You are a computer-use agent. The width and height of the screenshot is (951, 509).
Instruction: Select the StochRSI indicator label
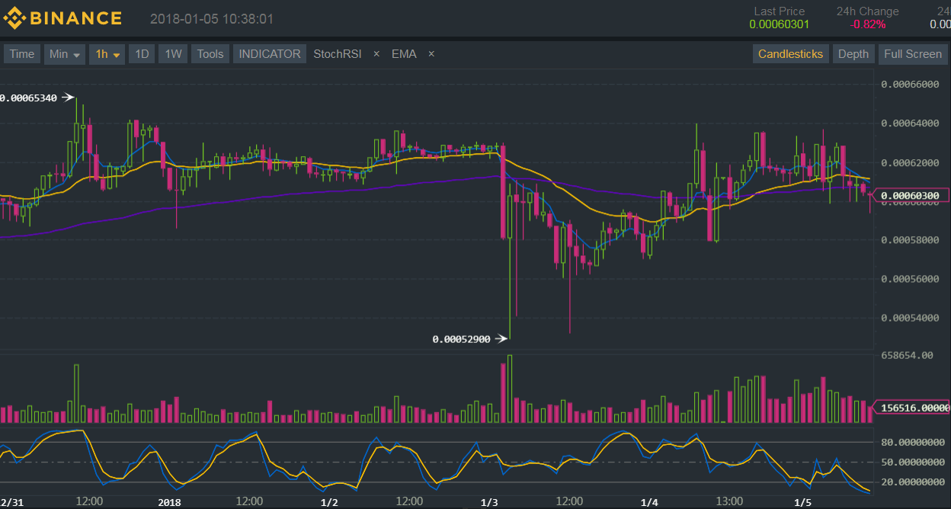coord(338,54)
